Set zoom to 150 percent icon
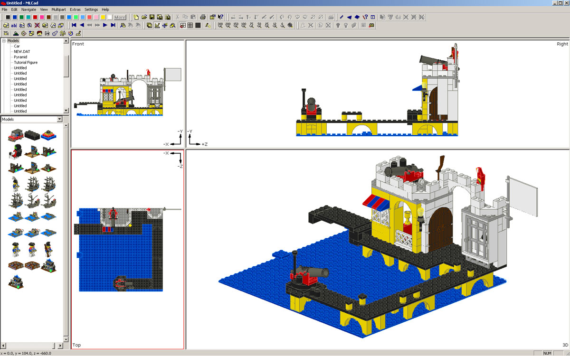 236,25
